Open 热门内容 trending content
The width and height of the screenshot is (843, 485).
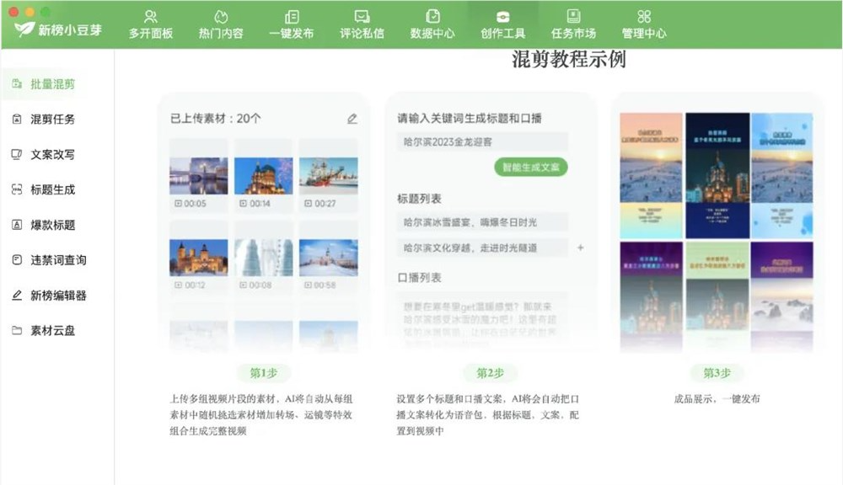pos(221,24)
